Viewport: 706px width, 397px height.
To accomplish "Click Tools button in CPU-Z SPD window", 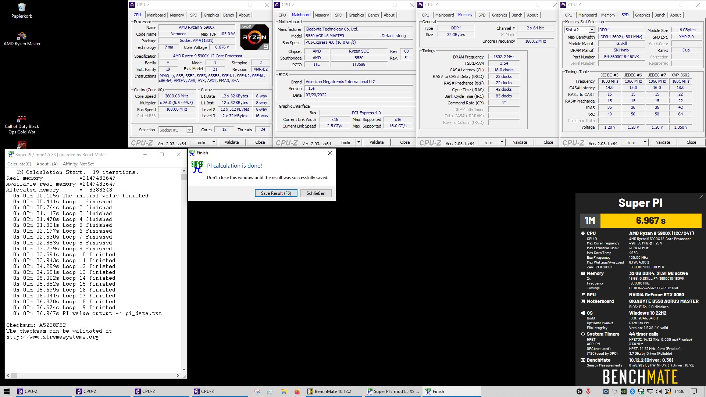I will point(632,142).
